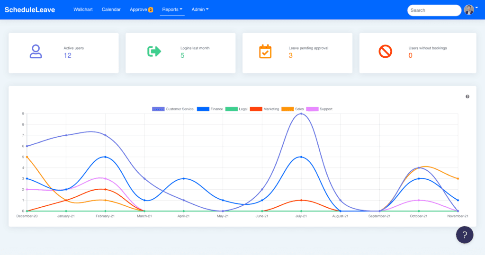Click the ScheduleLeave logo link

click(30, 10)
